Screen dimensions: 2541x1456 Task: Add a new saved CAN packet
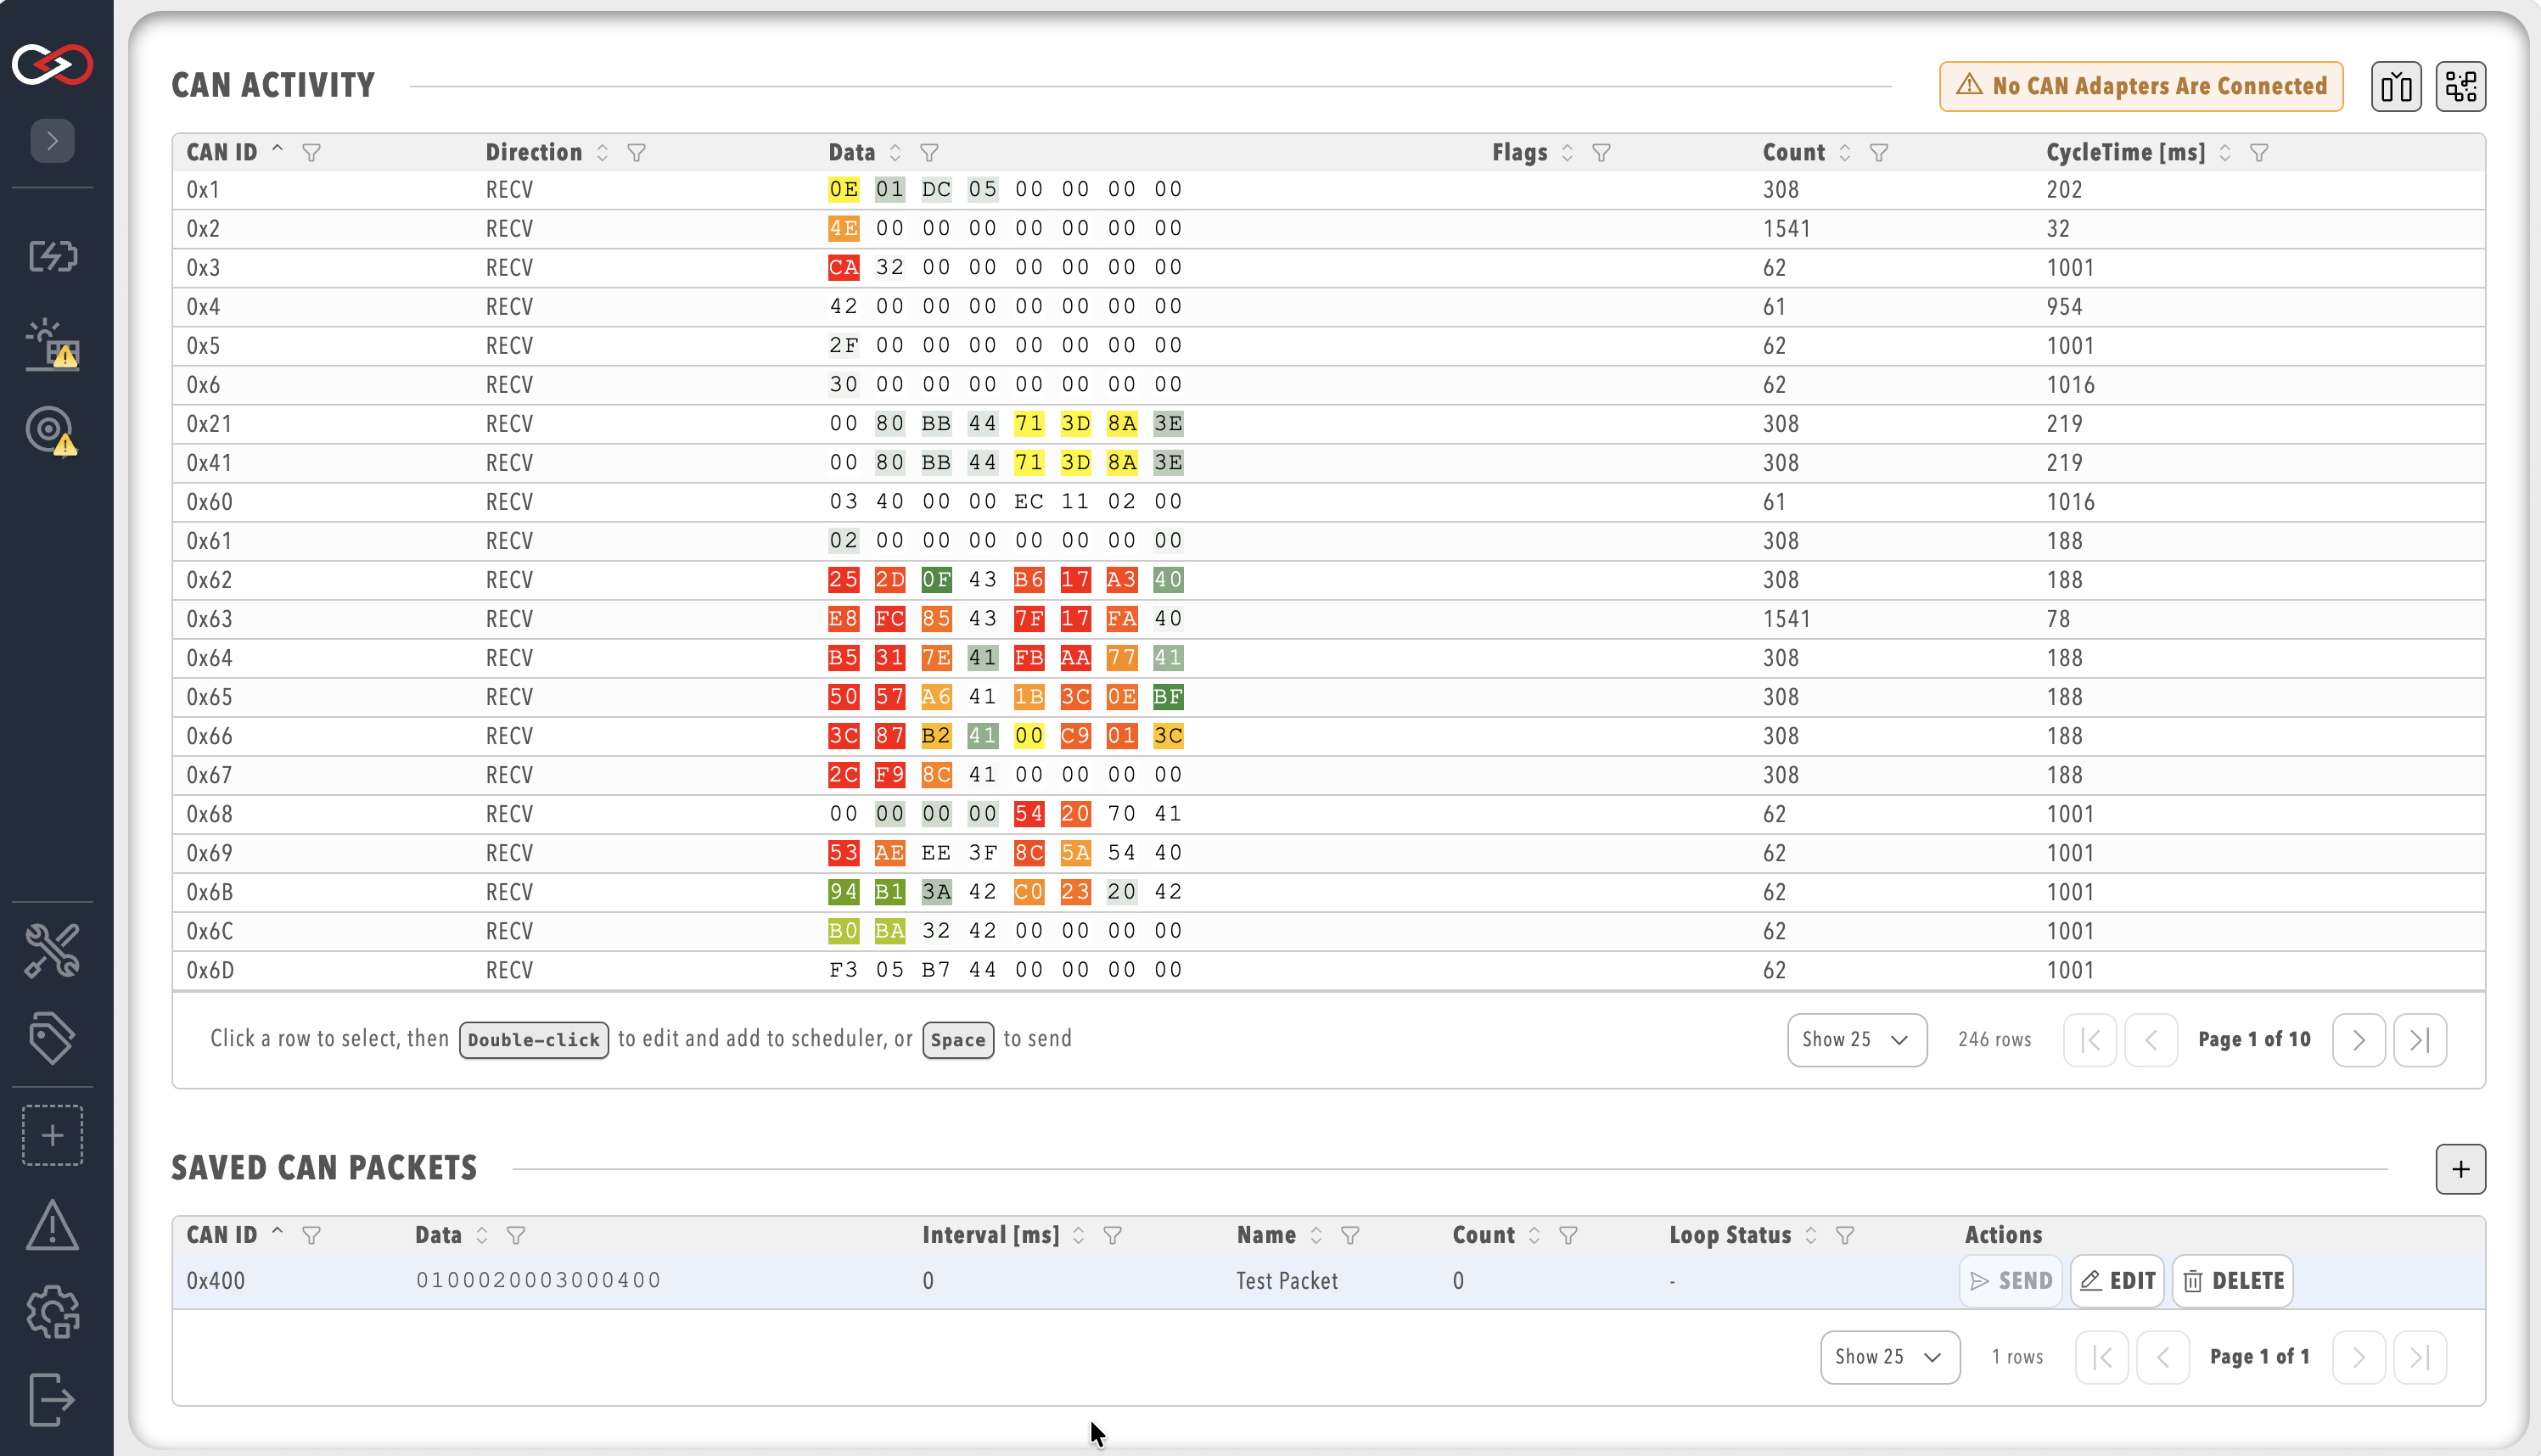(x=2461, y=1169)
